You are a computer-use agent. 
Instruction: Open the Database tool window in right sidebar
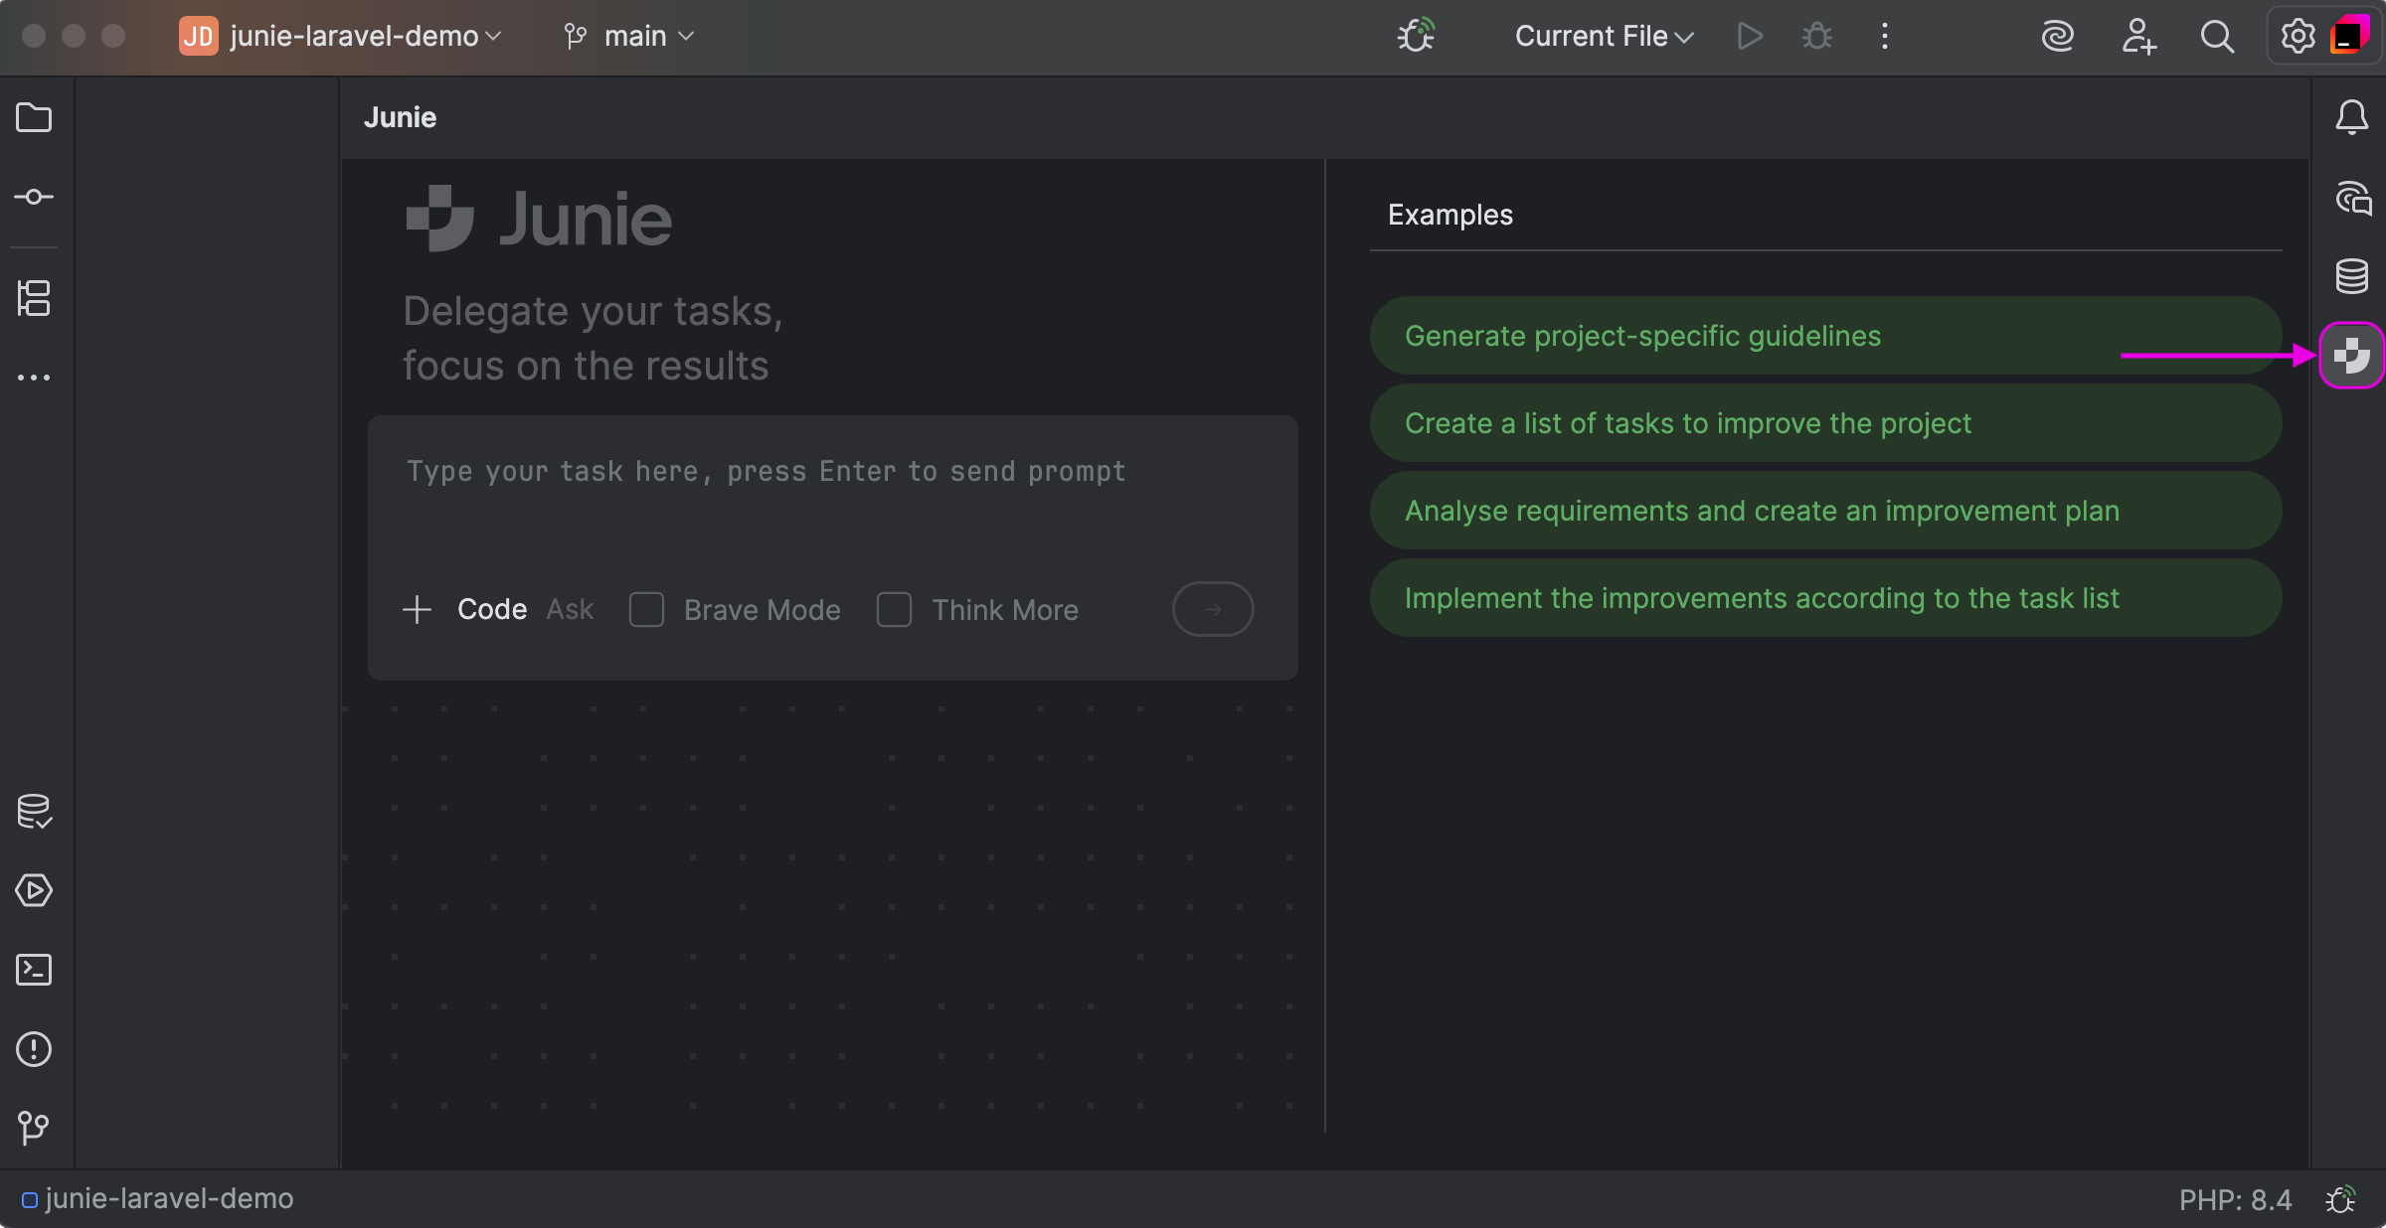click(2351, 276)
